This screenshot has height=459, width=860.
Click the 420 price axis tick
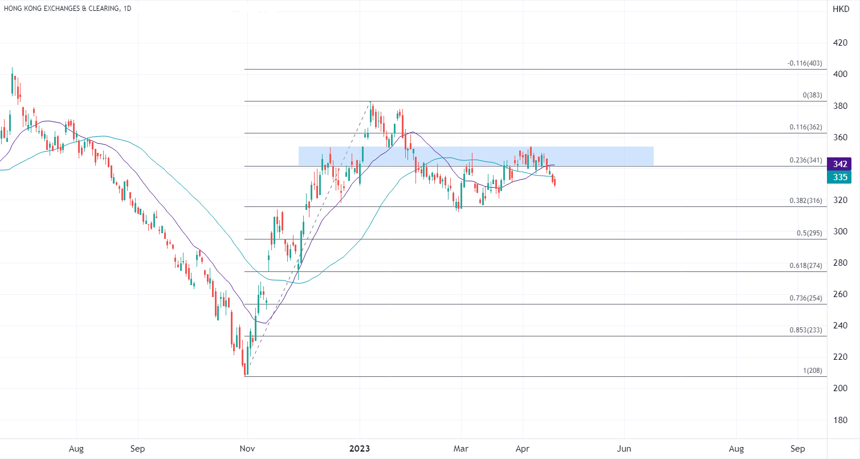pos(840,43)
